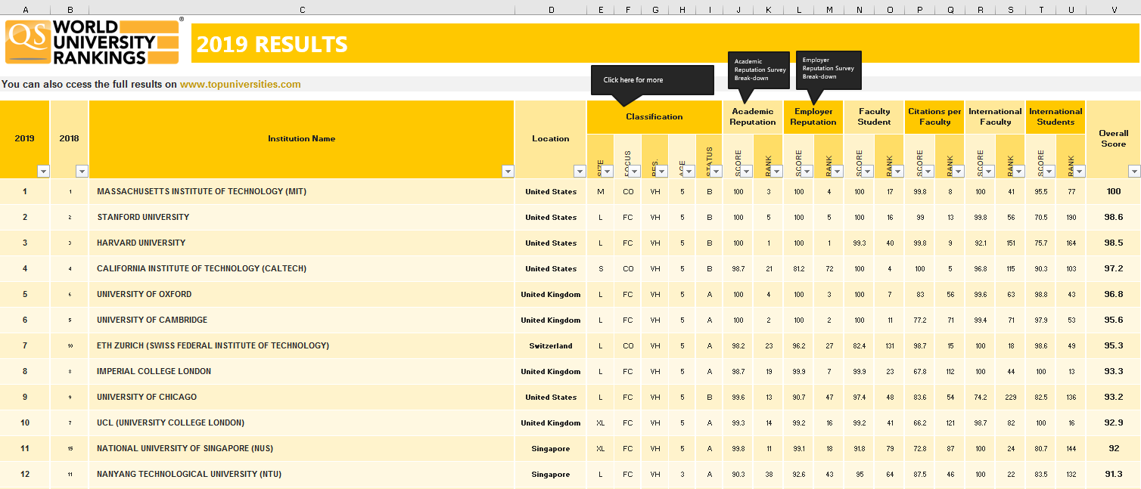Image resolution: width=1141 pixels, height=489 pixels.
Task: Select the International Students header cell
Action: tap(1056, 117)
